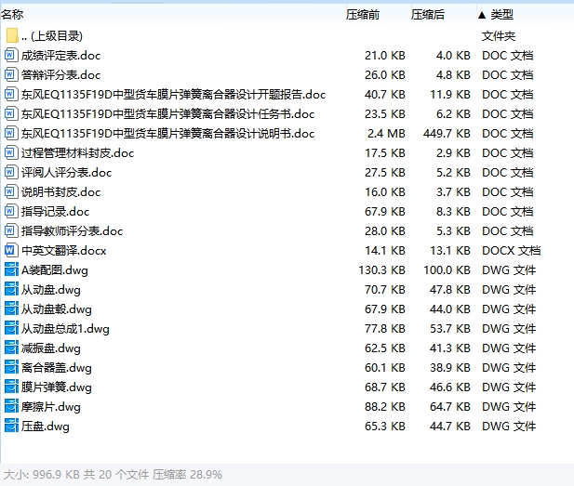Viewport: 574px width, 486px height.
Task: Click the 88.2 KB original size value
Action: point(385,407)
